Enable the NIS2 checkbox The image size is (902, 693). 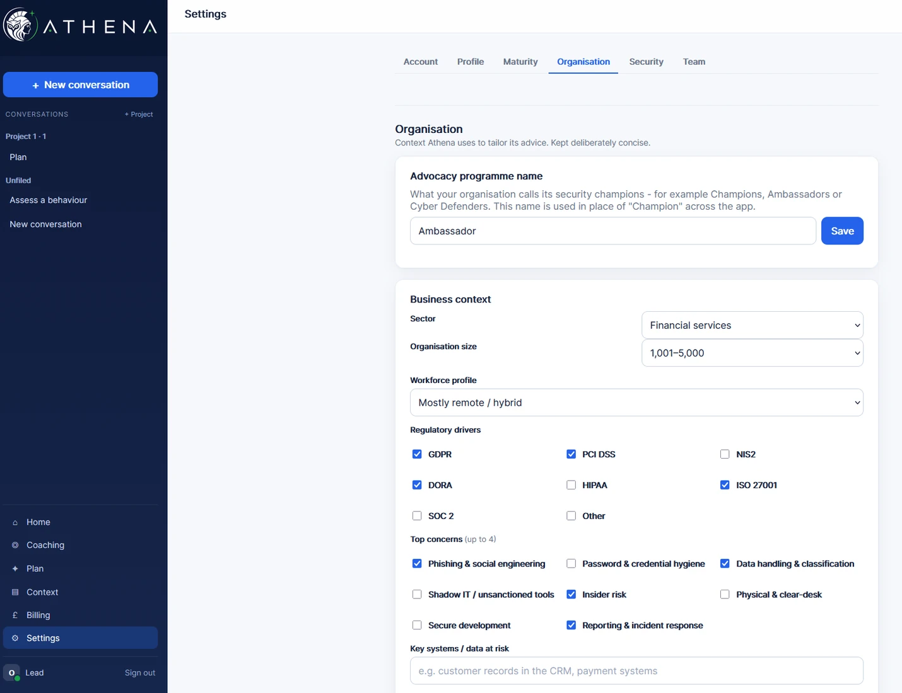click(x=725, y=454)
